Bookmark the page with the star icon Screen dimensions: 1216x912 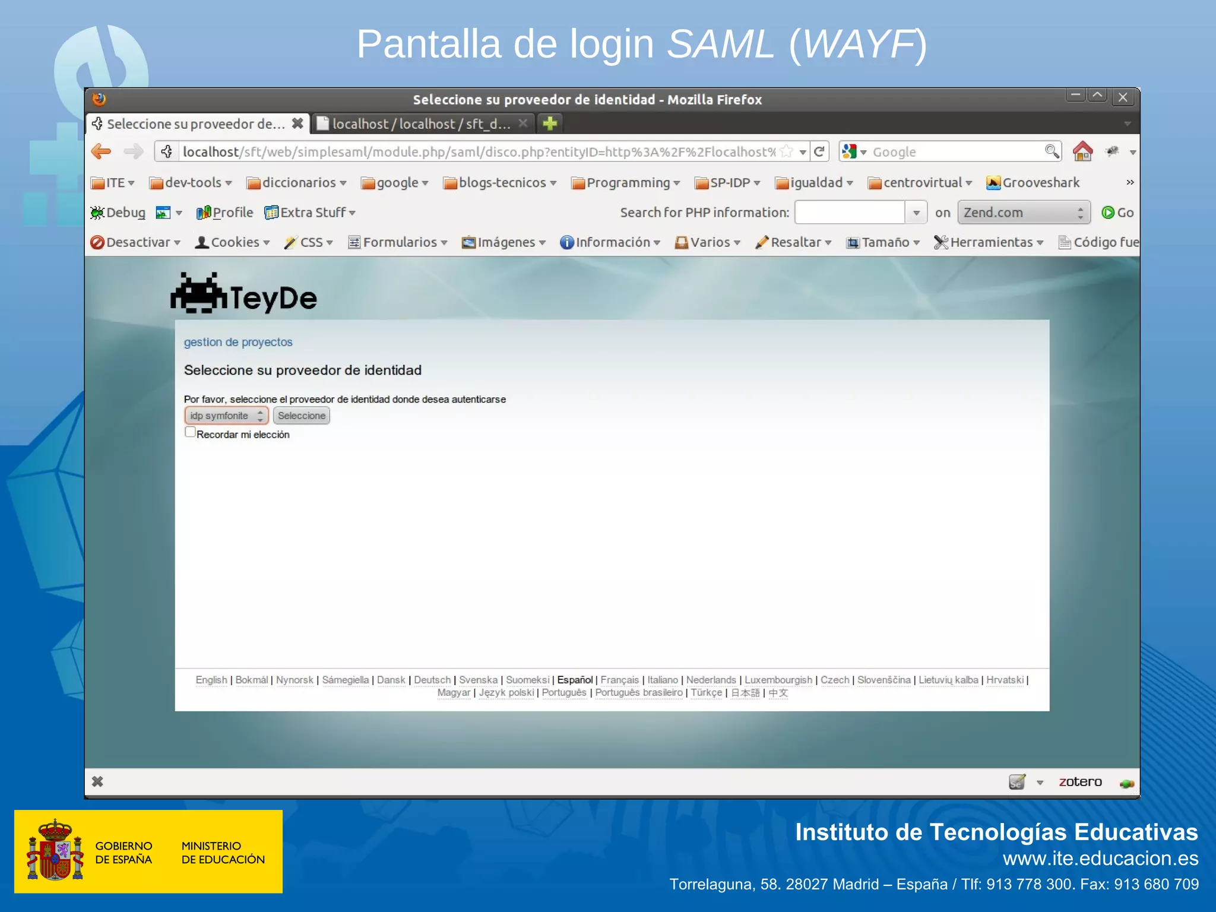coord(787,151)
